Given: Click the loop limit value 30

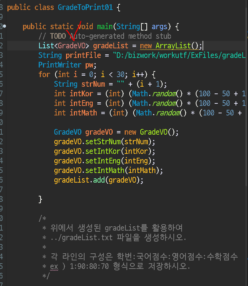Looking at the screenshot, I should point(120,75).
